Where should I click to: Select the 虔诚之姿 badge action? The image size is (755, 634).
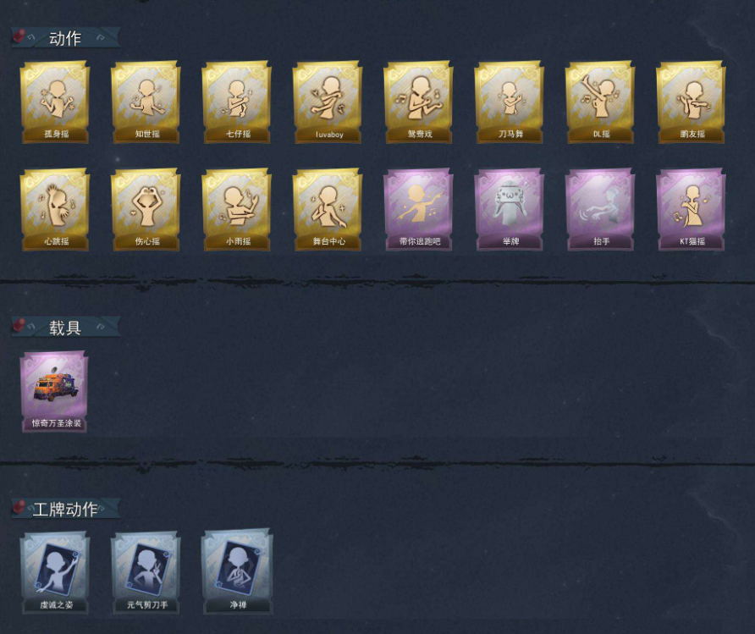click(54, 572)
